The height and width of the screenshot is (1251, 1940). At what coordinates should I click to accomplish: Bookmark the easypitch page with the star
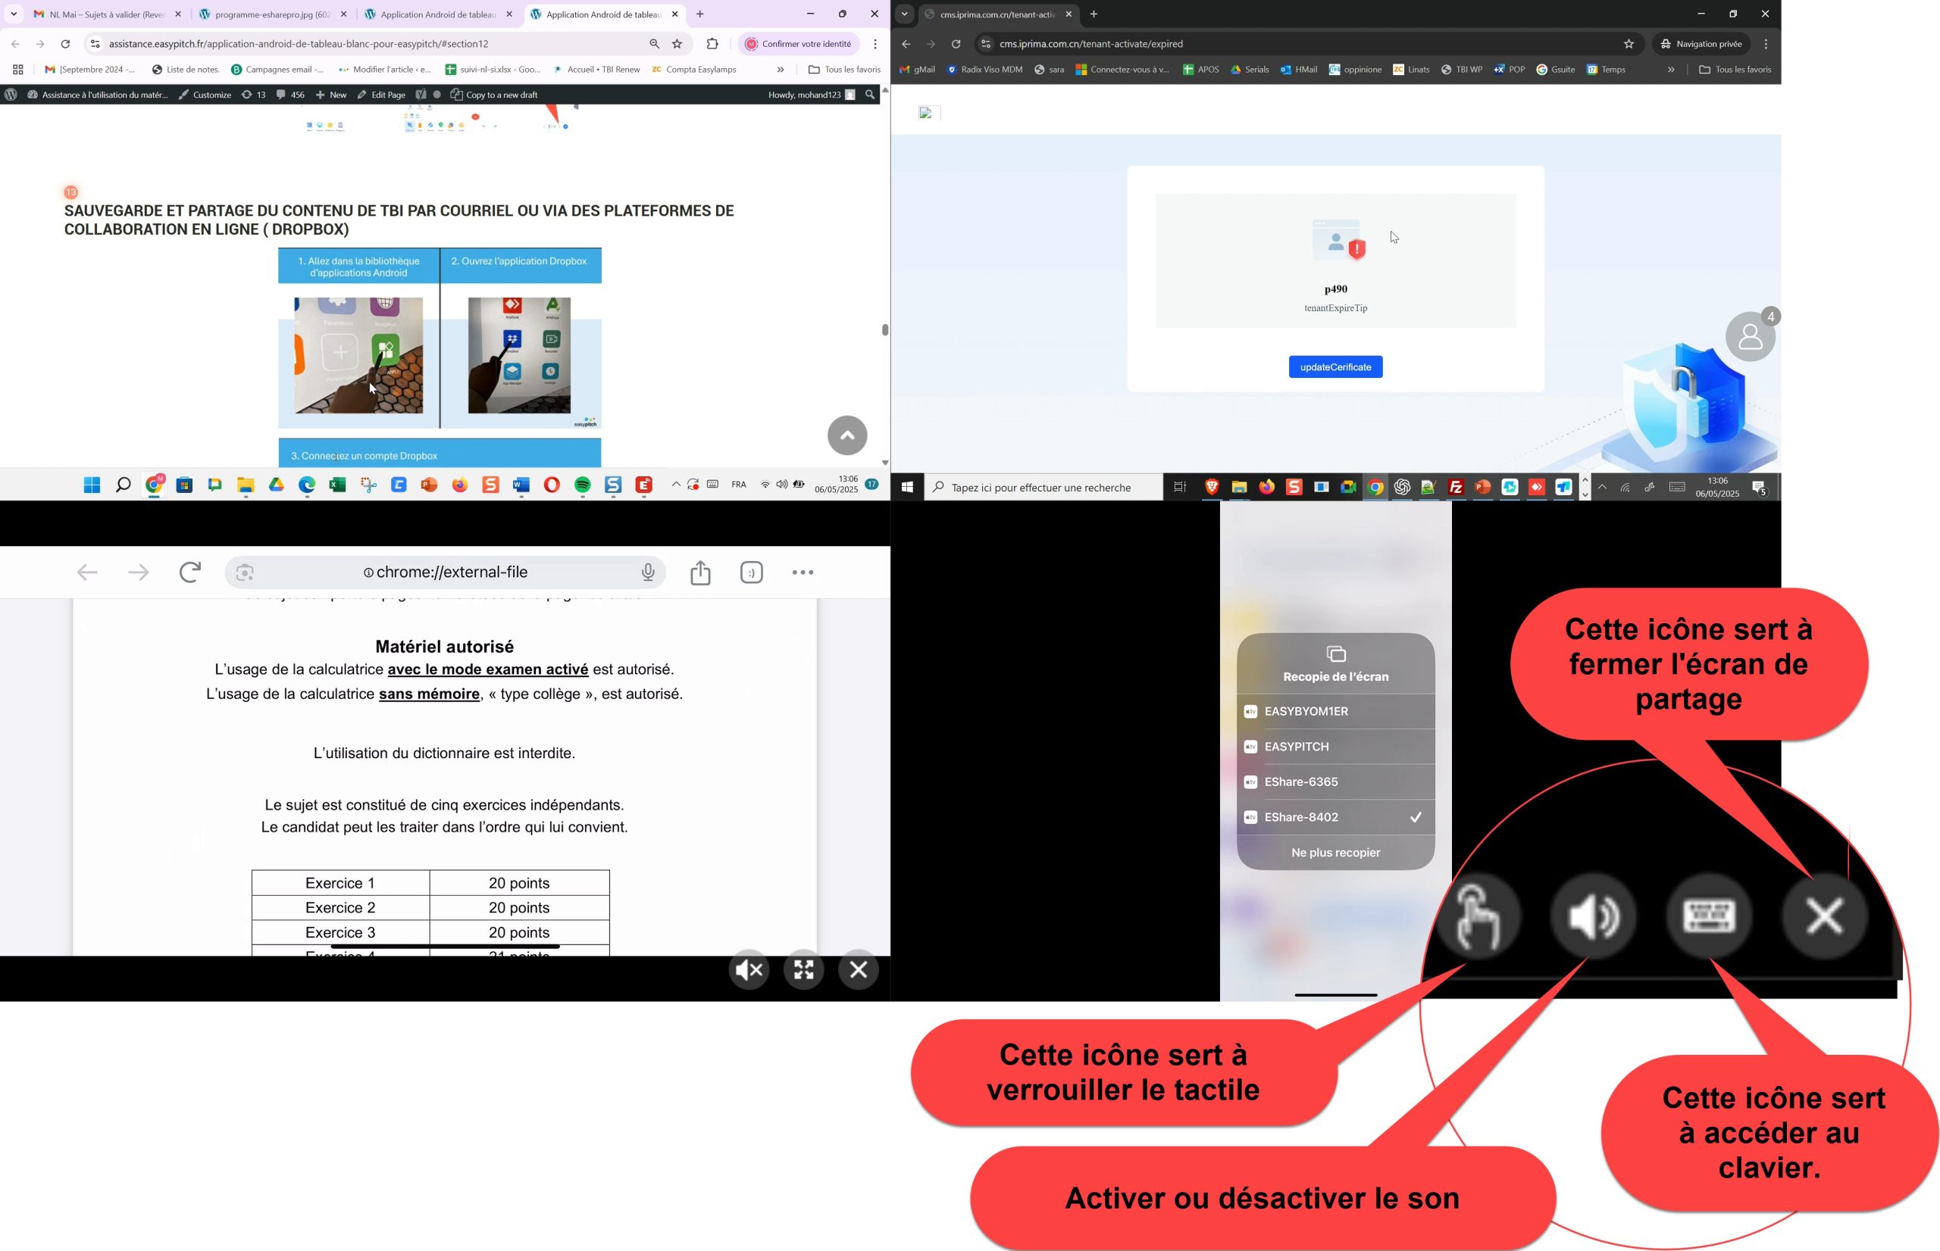(677, 44)
